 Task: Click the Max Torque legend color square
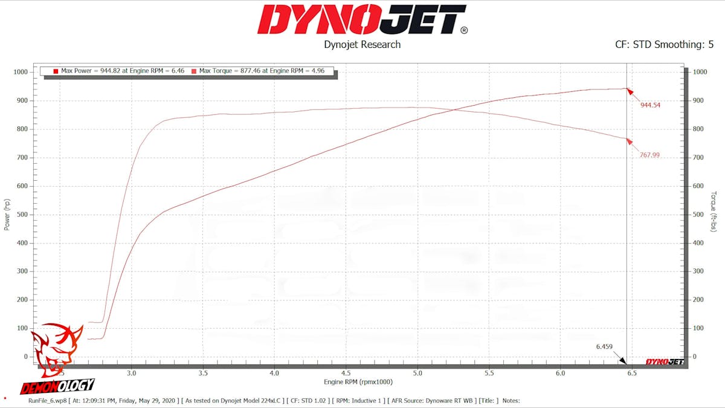click(193, 71)
